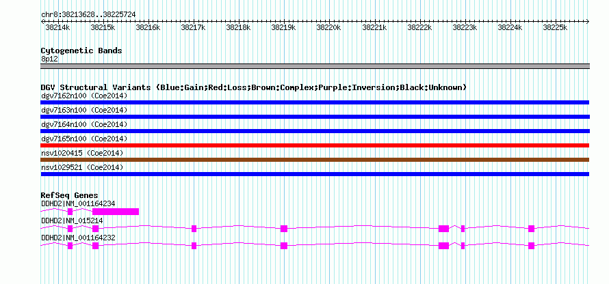
Task: Select the wide NM_001164232 exon before 38223k
Action: [x=443, y=246]
